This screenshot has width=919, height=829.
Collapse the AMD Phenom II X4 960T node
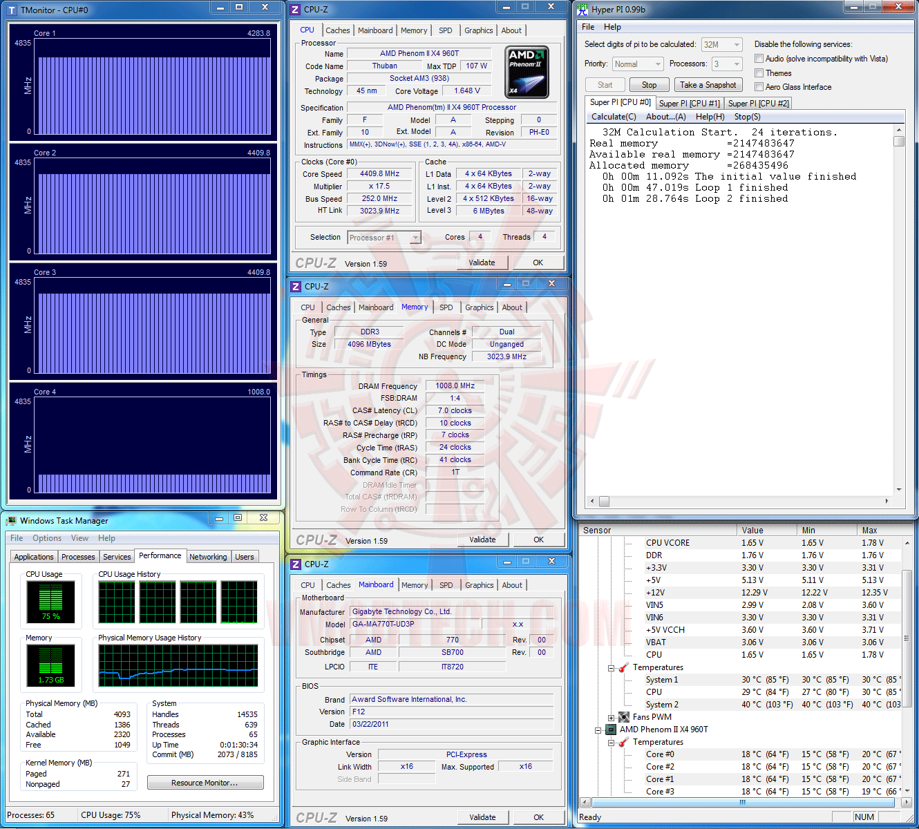598,730
